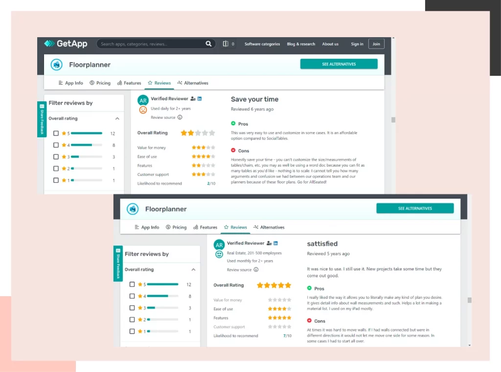
Task: Open Blog & research link
Action: [x=301, y=44]
